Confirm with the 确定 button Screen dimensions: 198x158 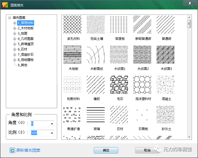(x=106, y=150)
